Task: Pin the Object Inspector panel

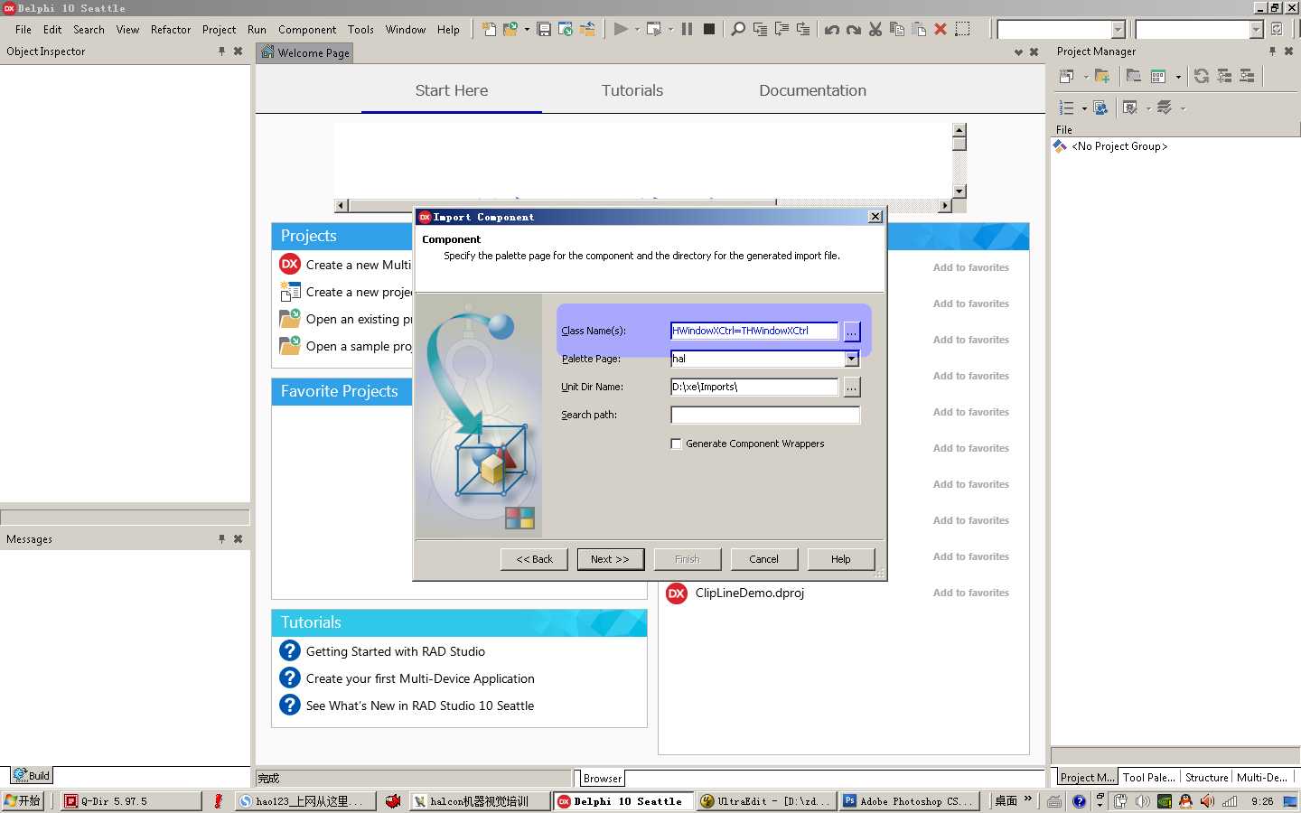Action: tap(221, 51)
